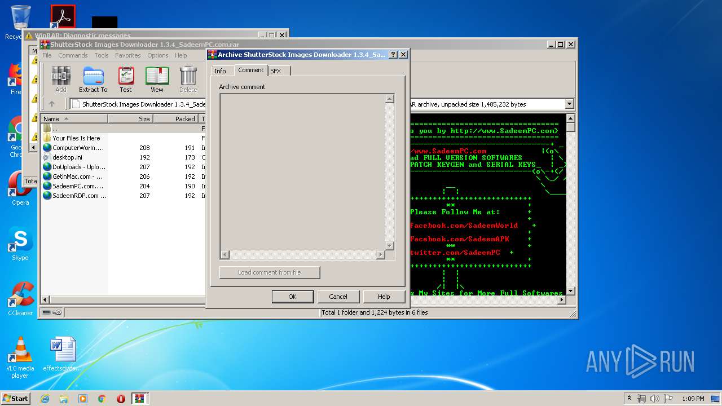Click the View toolbar icon
722x406 pixels.
coord(157,80)
